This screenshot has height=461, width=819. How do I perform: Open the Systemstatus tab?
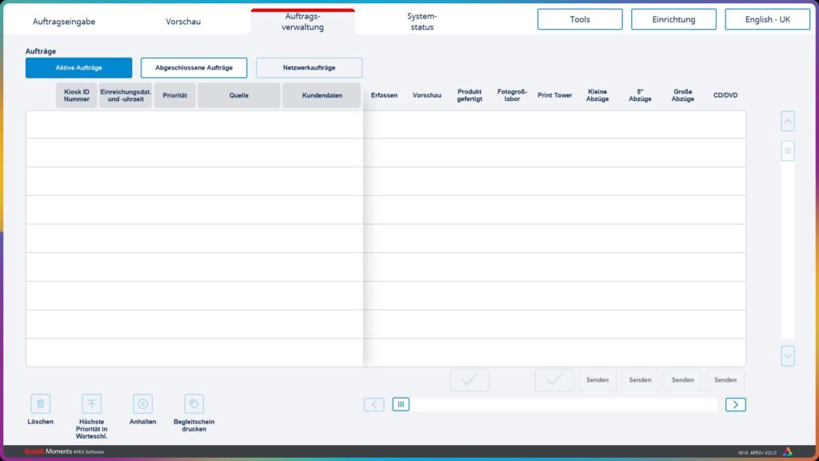coord(421,22)
